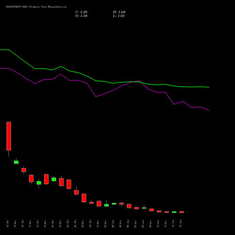Select the green candle for 22 Dec
The height and width of the screenshot is (235, 235).
54,180
